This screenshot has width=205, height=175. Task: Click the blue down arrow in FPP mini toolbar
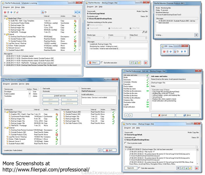pos(185,51)
